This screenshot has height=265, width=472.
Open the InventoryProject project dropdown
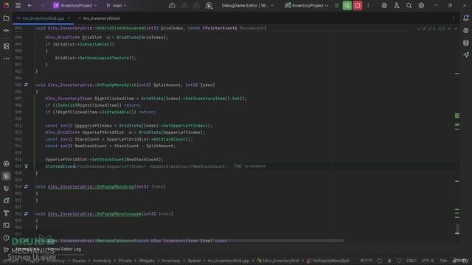75,5
